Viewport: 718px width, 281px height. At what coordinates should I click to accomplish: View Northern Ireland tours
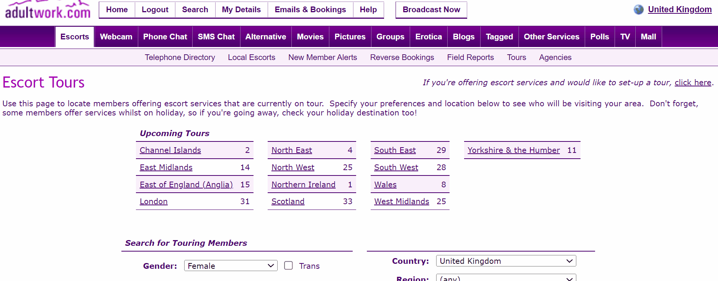[303, 185]
